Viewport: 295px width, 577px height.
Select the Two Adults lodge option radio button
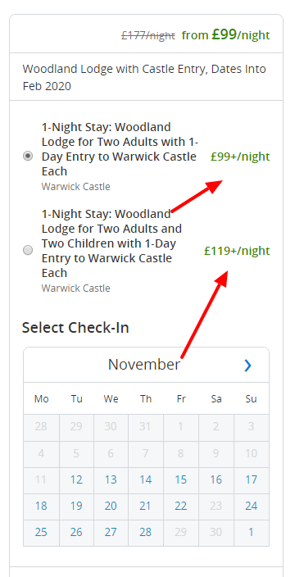(x=28, y=156)
